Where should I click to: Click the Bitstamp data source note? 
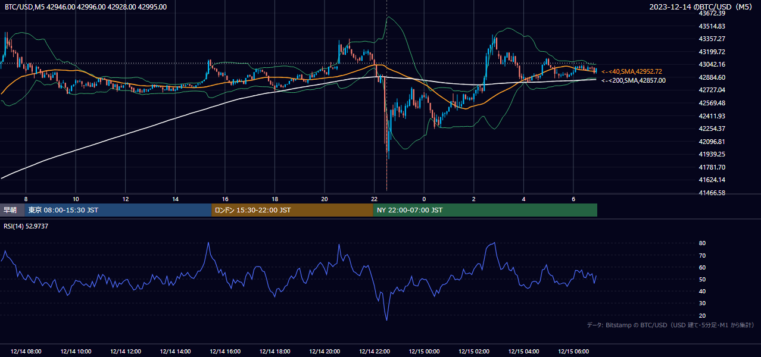(670, 325)
